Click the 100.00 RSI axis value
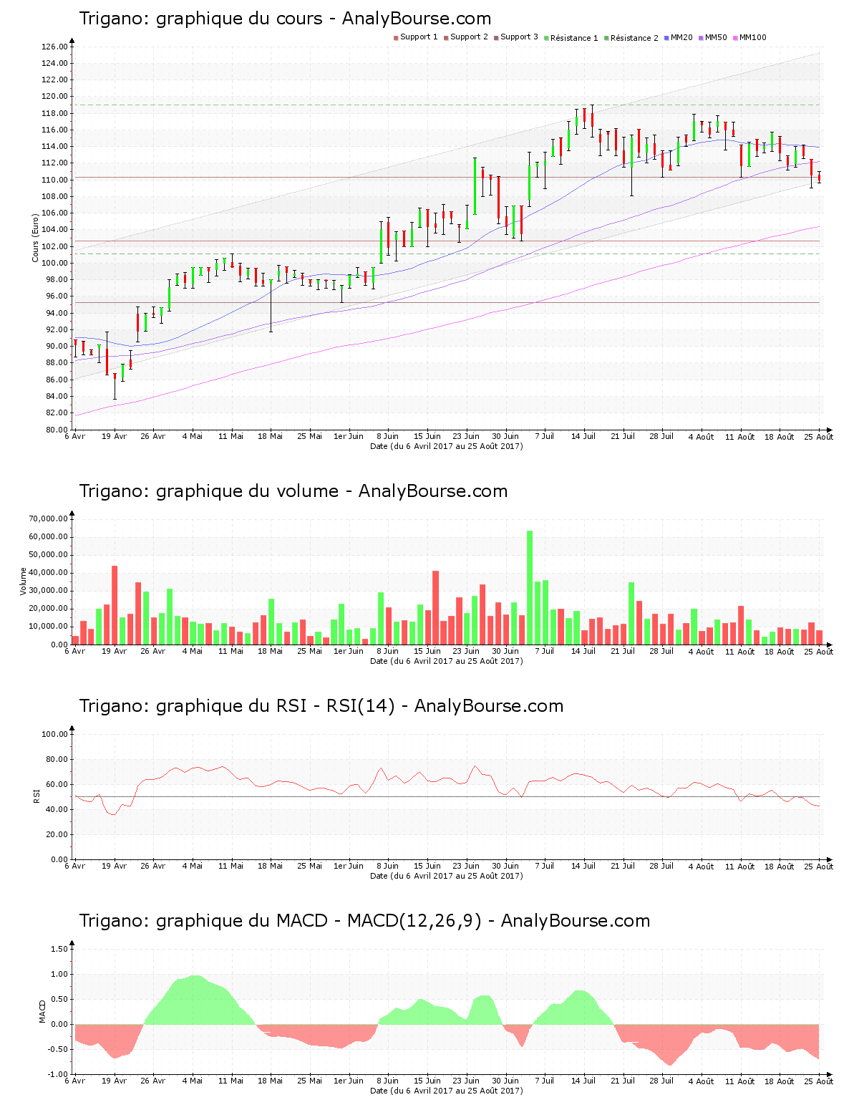Viewport: 859px width, 1110px height. (54, 734)
